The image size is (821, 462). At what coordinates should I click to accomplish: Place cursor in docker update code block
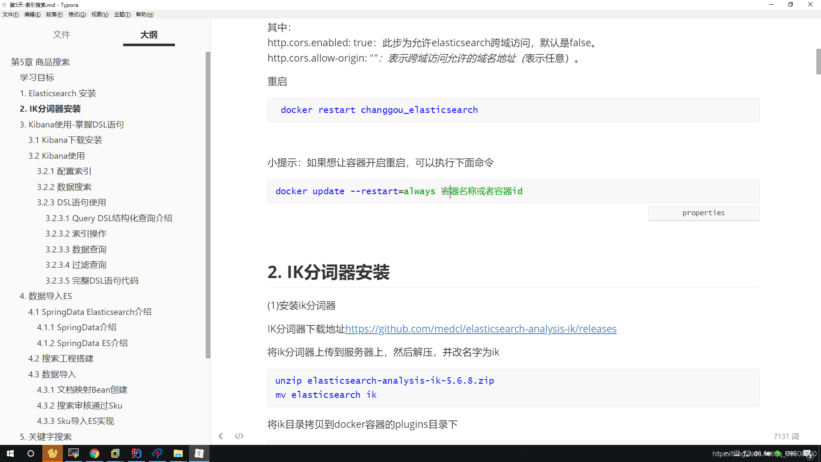pos(513,191)
